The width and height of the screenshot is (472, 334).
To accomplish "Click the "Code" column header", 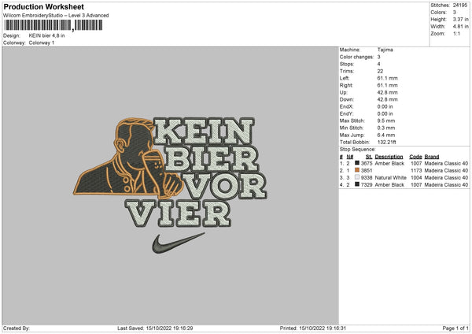I will coord(415,157).
